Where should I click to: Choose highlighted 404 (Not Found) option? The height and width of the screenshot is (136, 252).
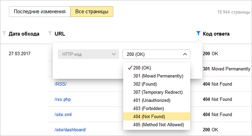click(157, 117)
